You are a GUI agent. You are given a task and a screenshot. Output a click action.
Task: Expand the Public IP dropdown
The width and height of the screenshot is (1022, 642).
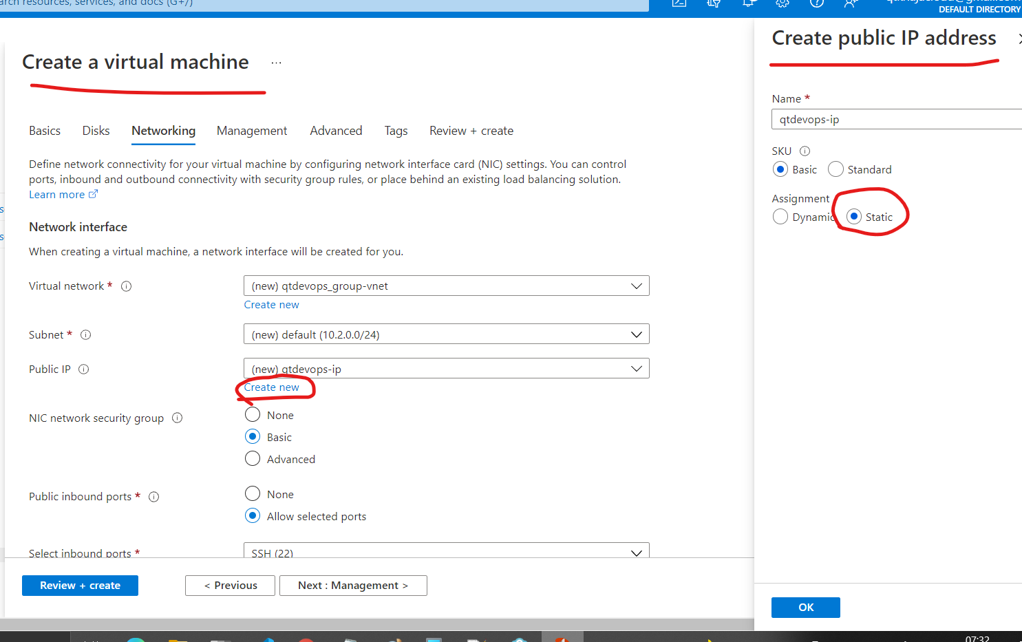coord(447,369)
